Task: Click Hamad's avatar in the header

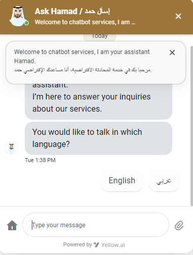Action: (18, 16)
